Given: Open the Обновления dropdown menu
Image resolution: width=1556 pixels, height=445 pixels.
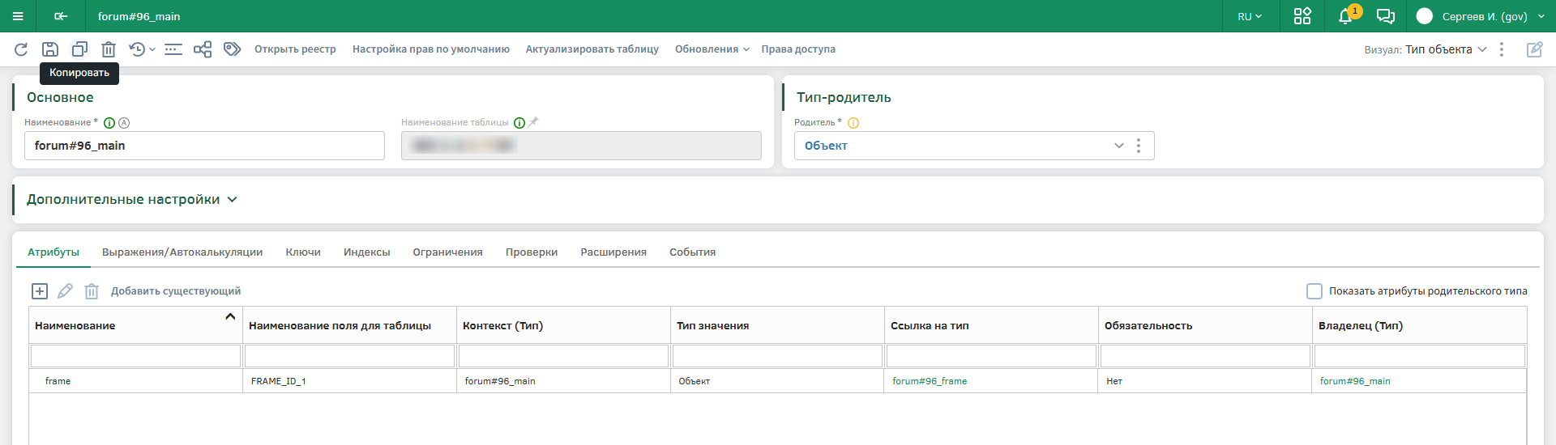Looking at the screenshot, I should coord(712,49).
